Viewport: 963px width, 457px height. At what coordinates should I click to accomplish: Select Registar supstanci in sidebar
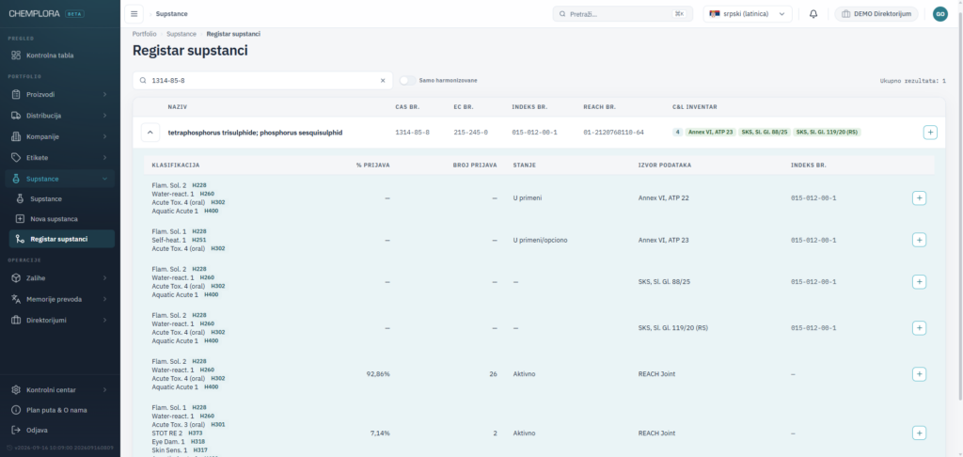tap(61, 239)
